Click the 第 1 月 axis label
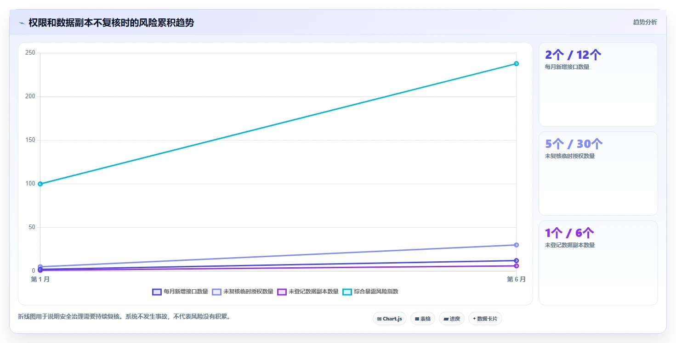The height and width of the screenshot is (343, 676). tap(40, 279)
